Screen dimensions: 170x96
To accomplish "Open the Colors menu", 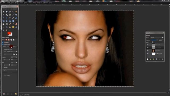I will click(x=25, y=3).
